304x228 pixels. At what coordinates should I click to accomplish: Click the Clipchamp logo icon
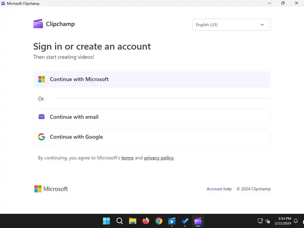[x=38, y=24]
